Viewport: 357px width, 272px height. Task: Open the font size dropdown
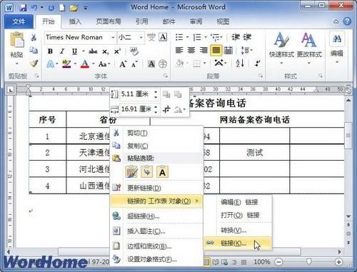click(141, 37)
